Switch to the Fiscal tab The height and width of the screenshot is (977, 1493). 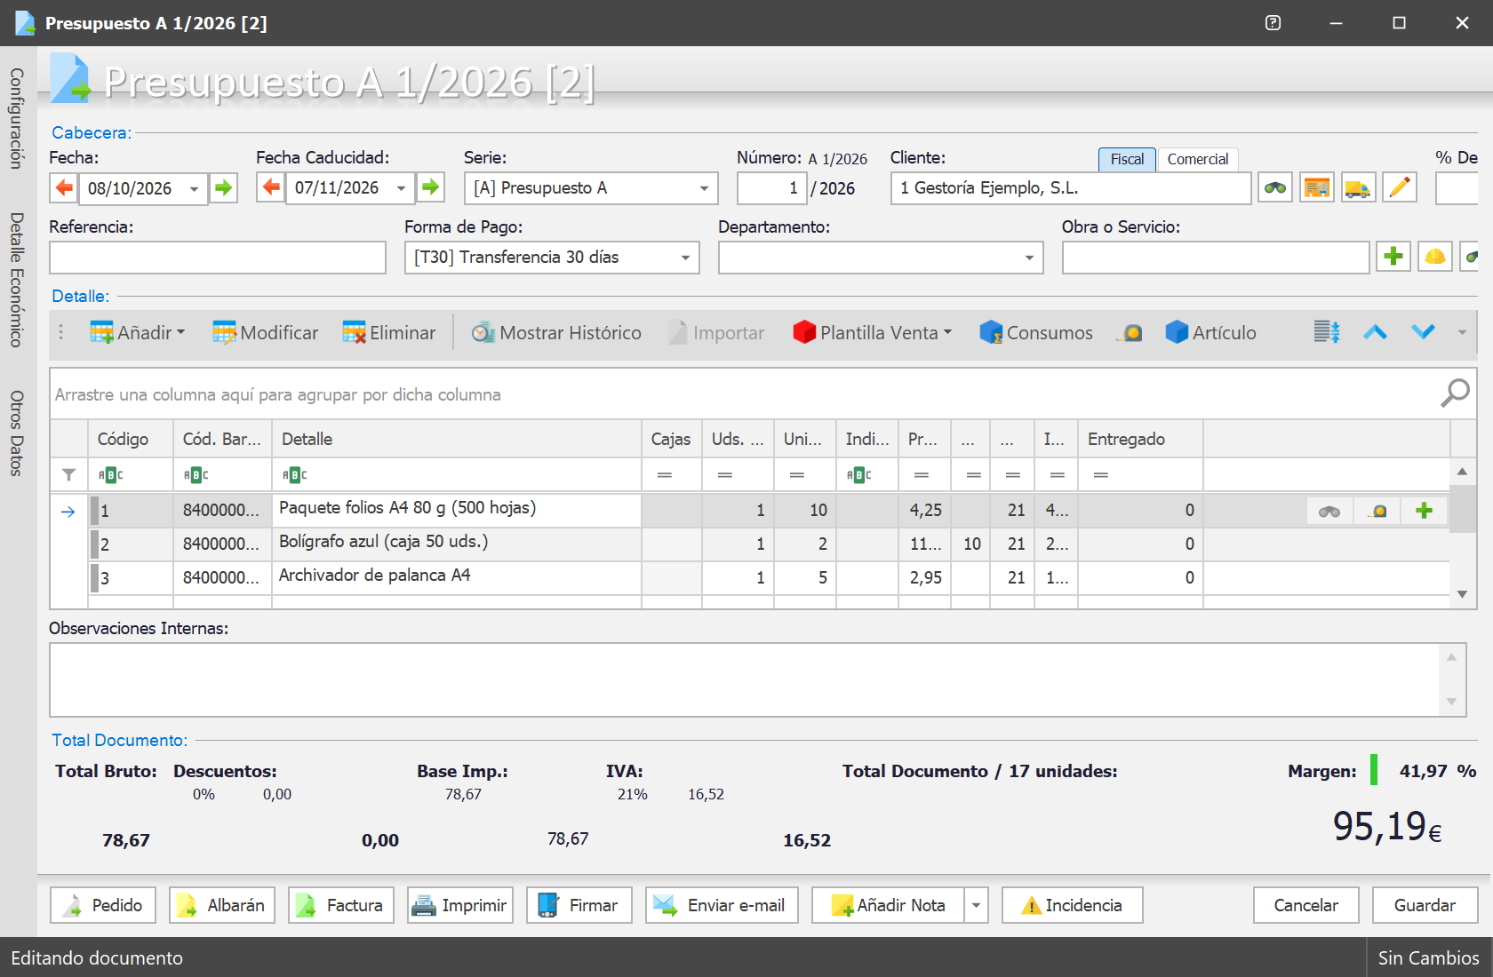pyautogui.click(x=1127, y=159)
